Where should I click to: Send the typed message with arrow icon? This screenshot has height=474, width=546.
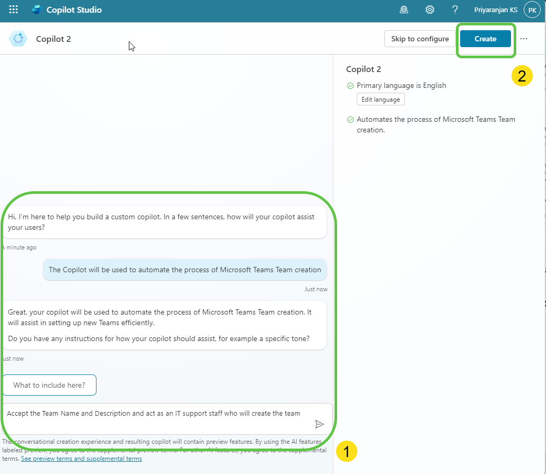[x=320, y=424]
